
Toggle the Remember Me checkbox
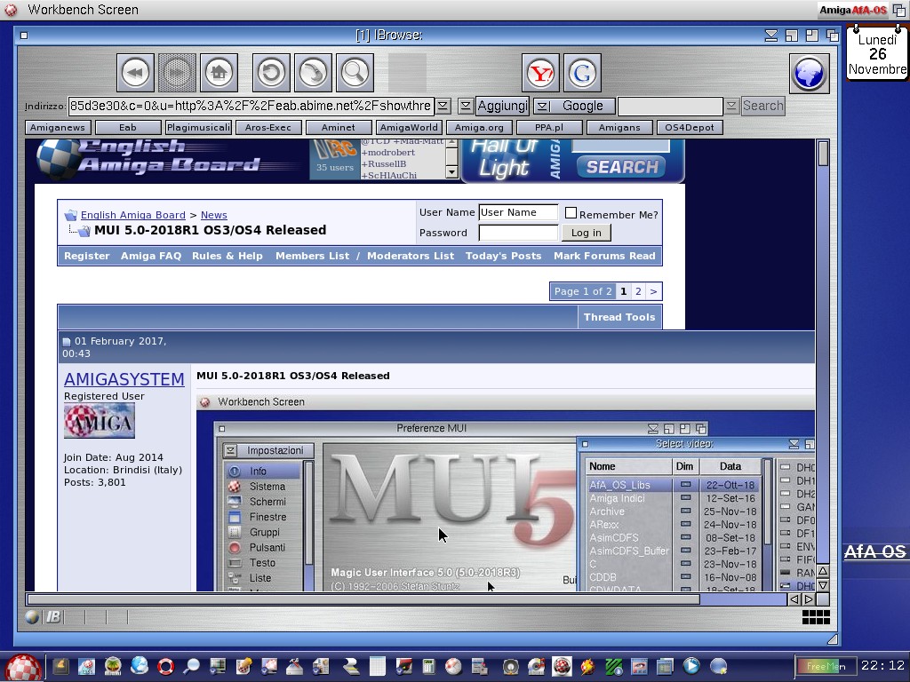[571, 213]
